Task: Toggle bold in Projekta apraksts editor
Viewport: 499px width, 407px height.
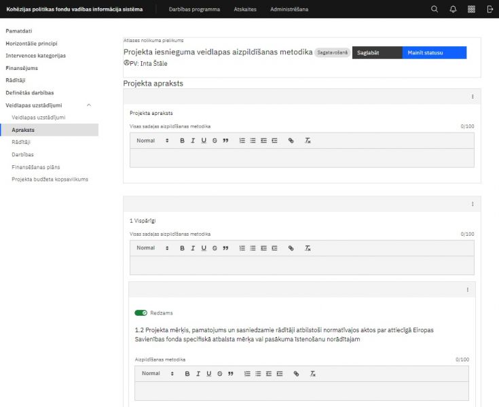Action: (182, 141)
